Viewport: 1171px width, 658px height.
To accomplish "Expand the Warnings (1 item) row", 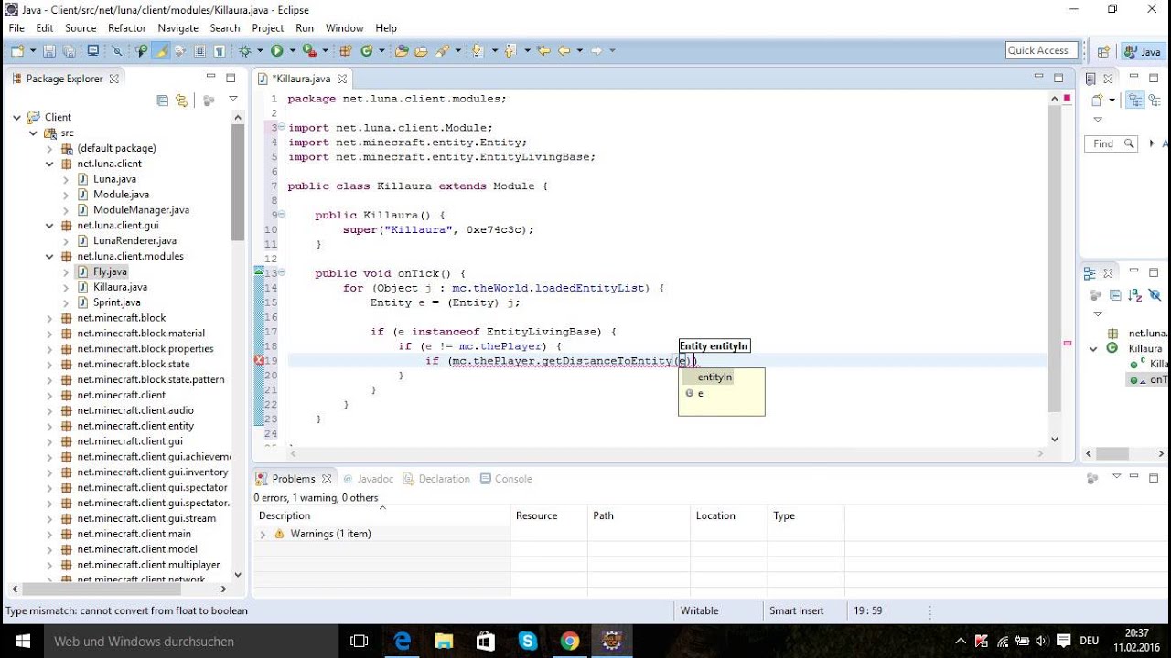I will pos(263,534).
